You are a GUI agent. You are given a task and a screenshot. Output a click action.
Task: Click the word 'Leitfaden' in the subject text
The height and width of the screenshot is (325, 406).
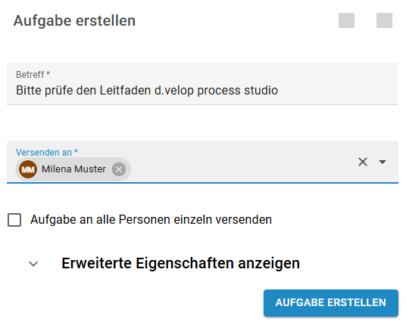125,91
